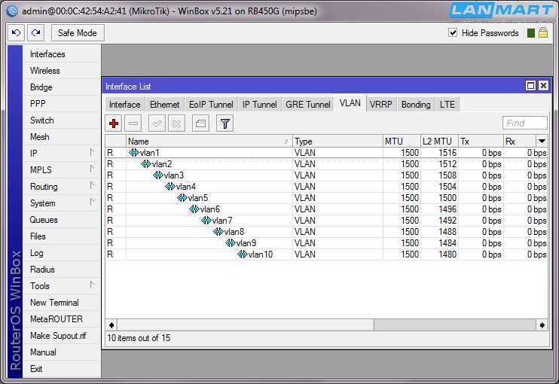Select the vlan3 row name

[174, 175]
